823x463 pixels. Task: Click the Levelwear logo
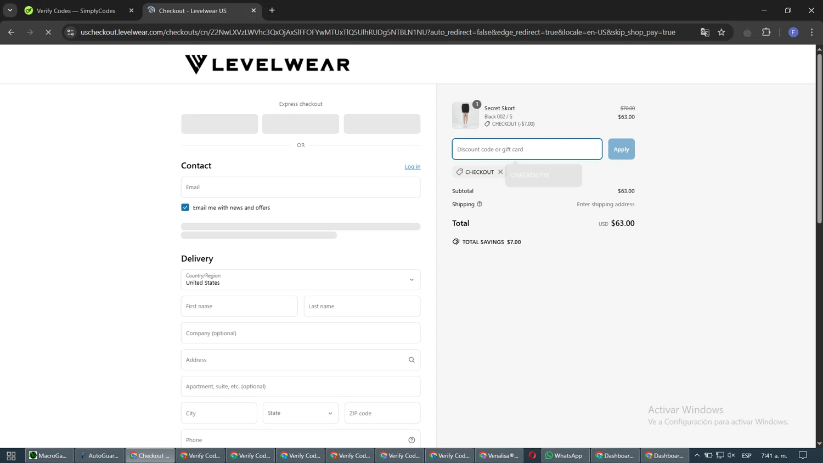pos(267,64)
